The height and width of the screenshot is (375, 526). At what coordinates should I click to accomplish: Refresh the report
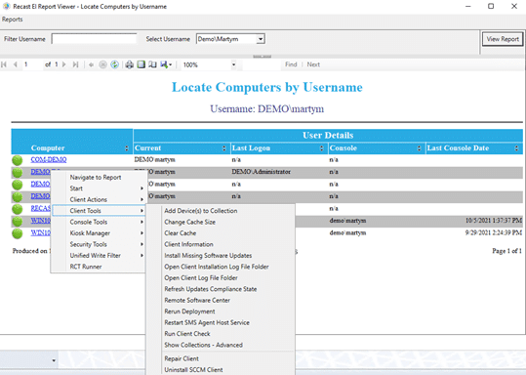pyautogui.click(x=115, y=64)
